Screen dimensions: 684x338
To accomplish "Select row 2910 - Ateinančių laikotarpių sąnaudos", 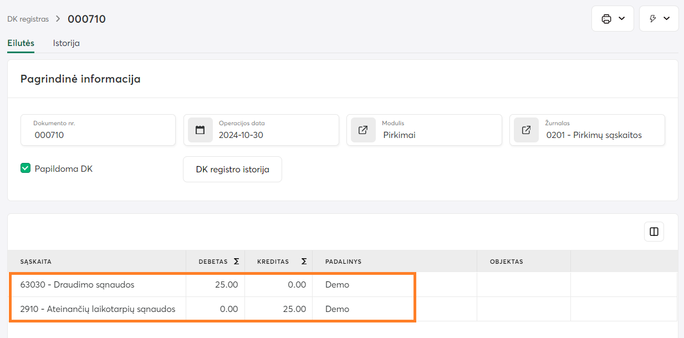I will point(98,309).
